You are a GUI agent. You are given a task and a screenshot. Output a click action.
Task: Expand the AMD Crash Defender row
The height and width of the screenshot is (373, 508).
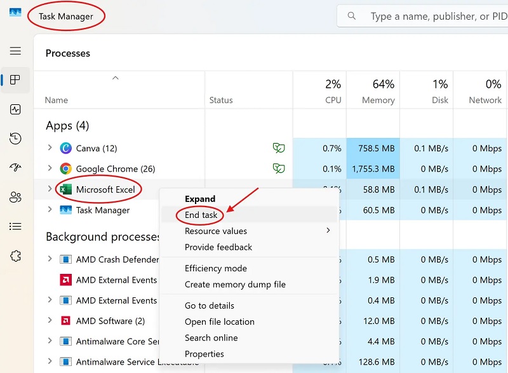click(x=50, y=259)
